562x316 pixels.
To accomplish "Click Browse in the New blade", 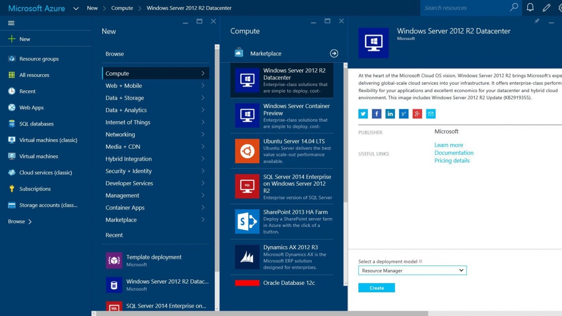I will [x=115, y=54].
